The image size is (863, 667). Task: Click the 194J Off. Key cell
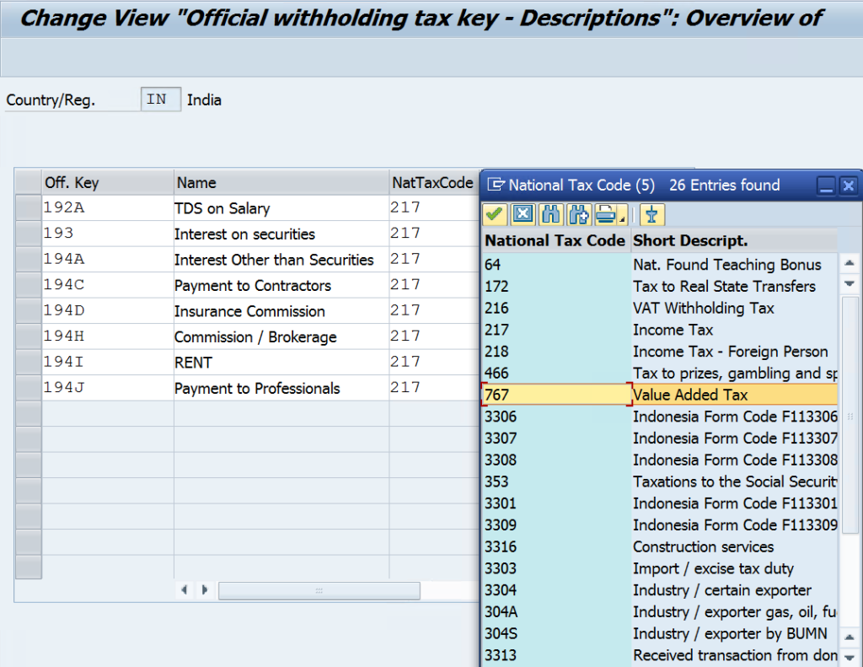click(108, 388)
